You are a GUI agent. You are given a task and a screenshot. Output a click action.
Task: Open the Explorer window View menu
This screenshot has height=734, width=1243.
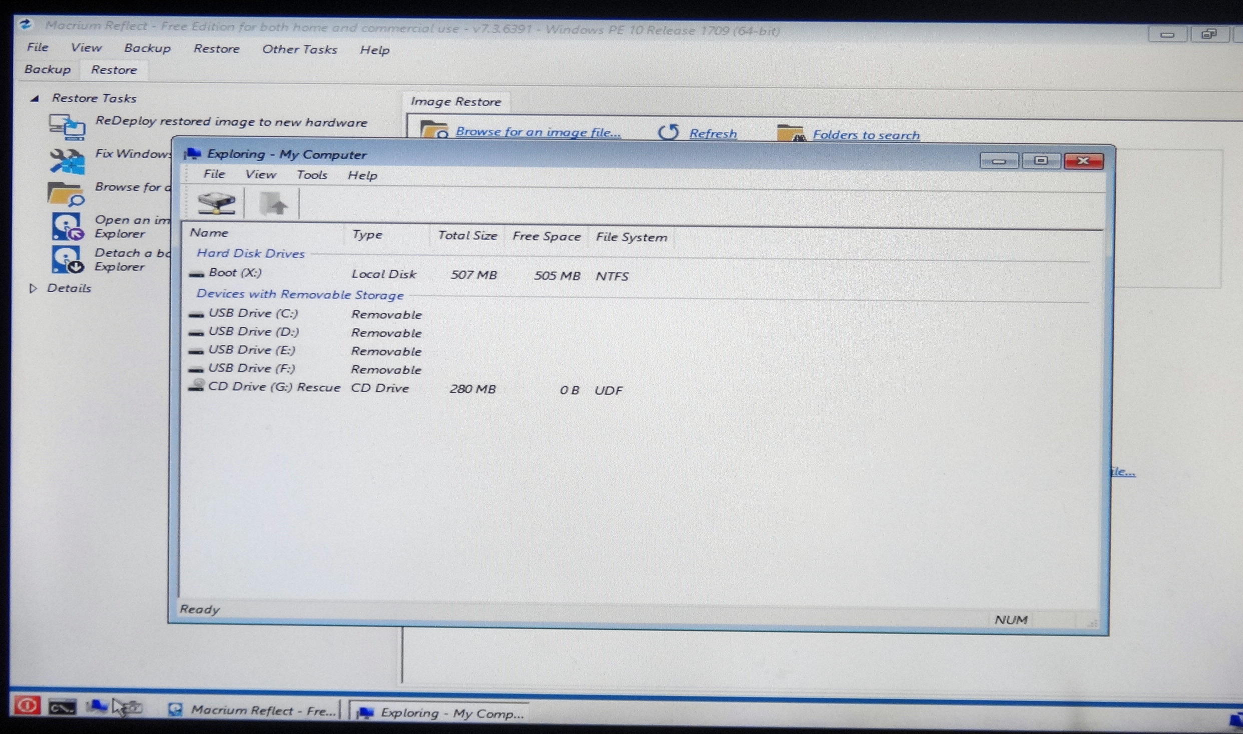[260, 174]
